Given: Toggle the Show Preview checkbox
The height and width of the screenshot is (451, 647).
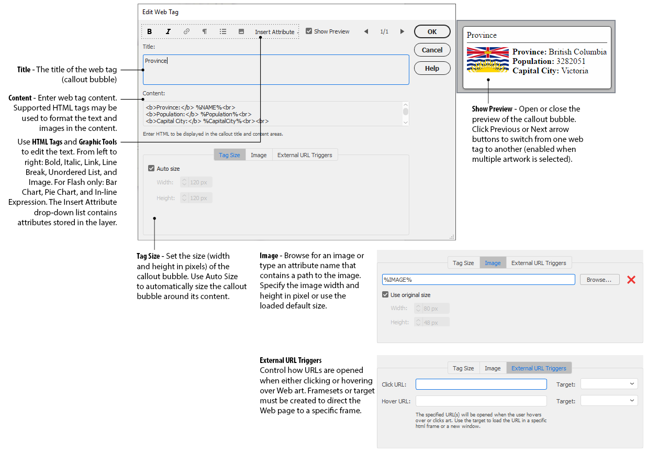Looking at the screenshot, I should [309, 31].
